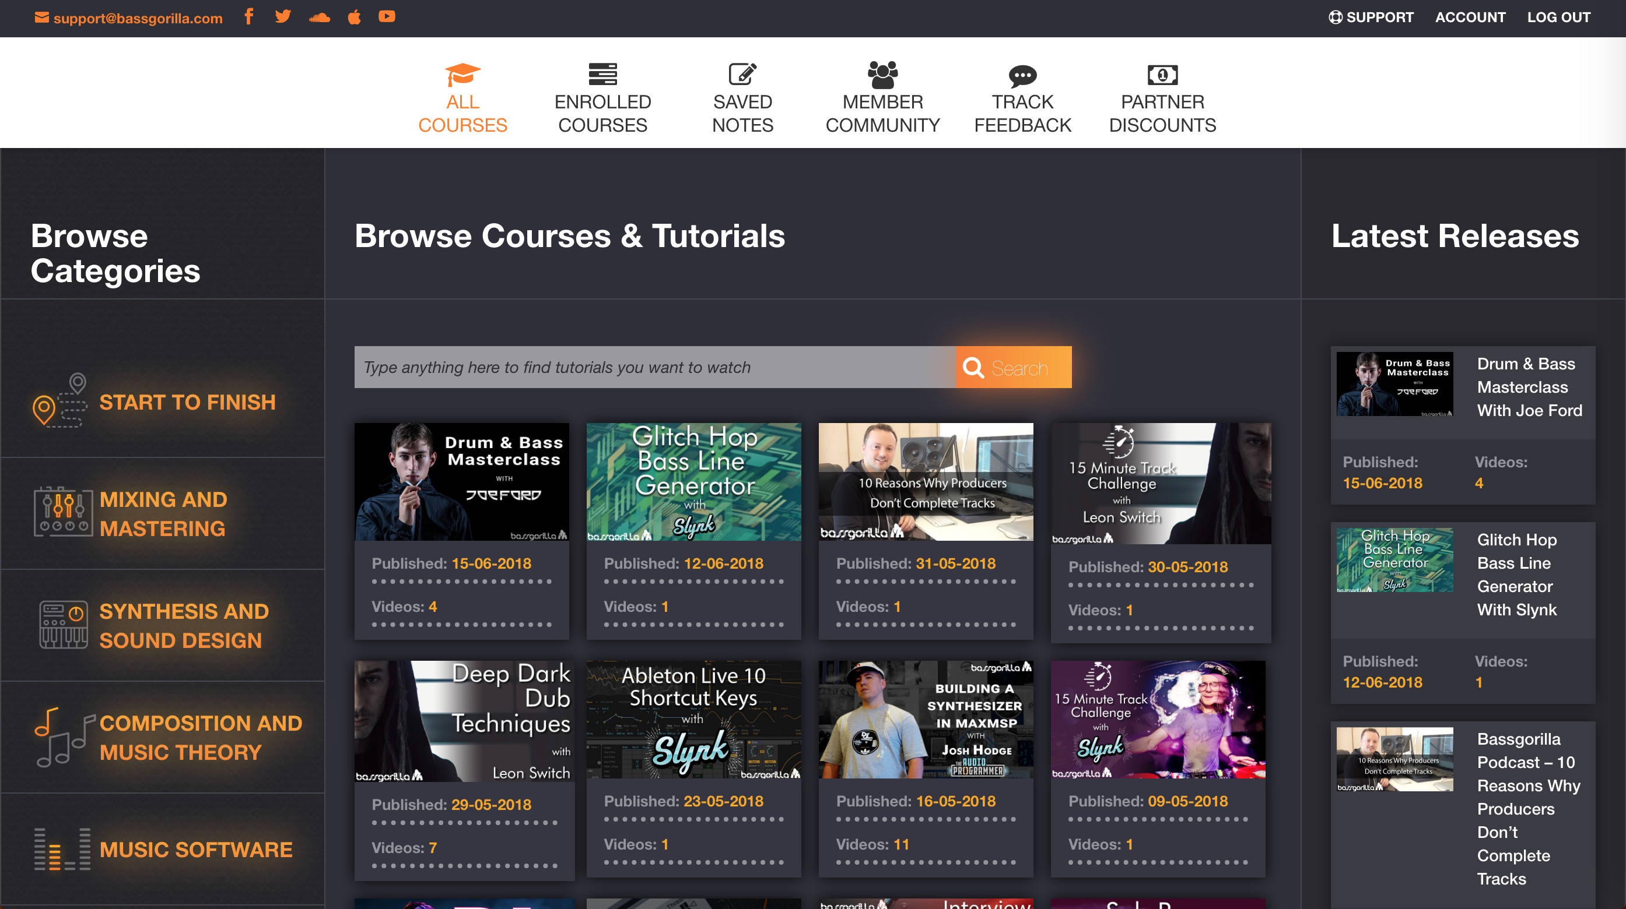Viewport: 1626px width, 909px height.
Task: Click the magnifying glass search icon
Action: point(973,368)
